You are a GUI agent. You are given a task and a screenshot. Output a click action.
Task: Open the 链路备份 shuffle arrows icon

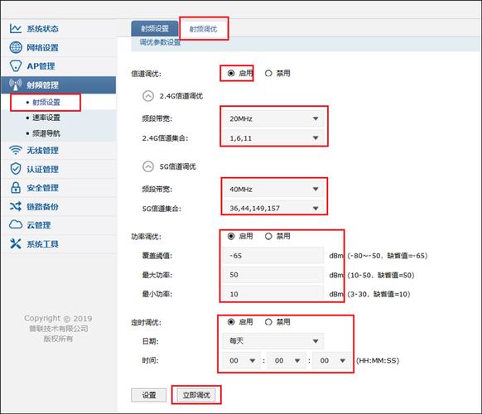[16, 206]
